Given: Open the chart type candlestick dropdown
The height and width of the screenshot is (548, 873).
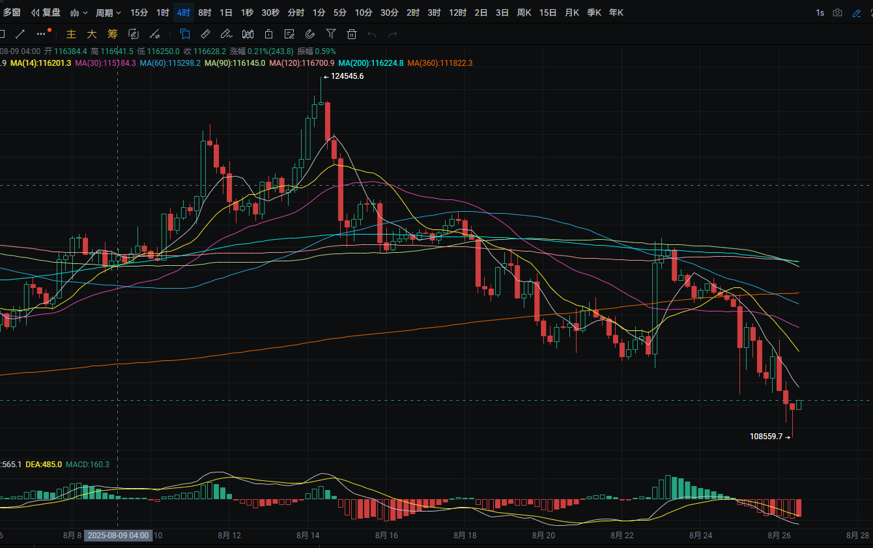Looking at the screenshot, I should point(78,12).
